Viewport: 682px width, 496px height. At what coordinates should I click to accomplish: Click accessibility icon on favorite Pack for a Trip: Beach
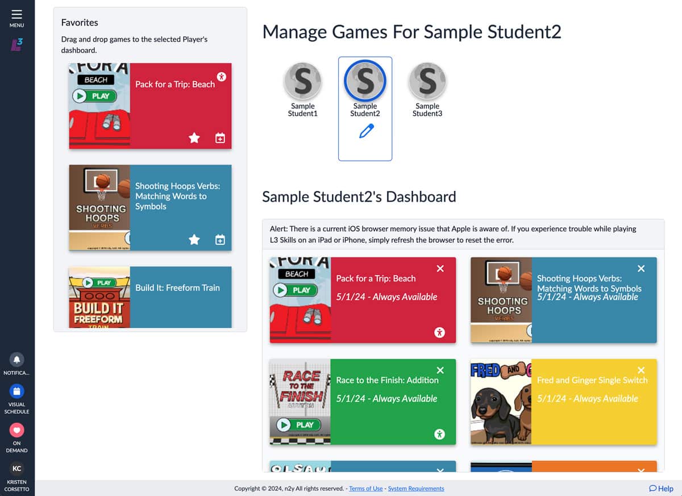[x=222, y=76]
